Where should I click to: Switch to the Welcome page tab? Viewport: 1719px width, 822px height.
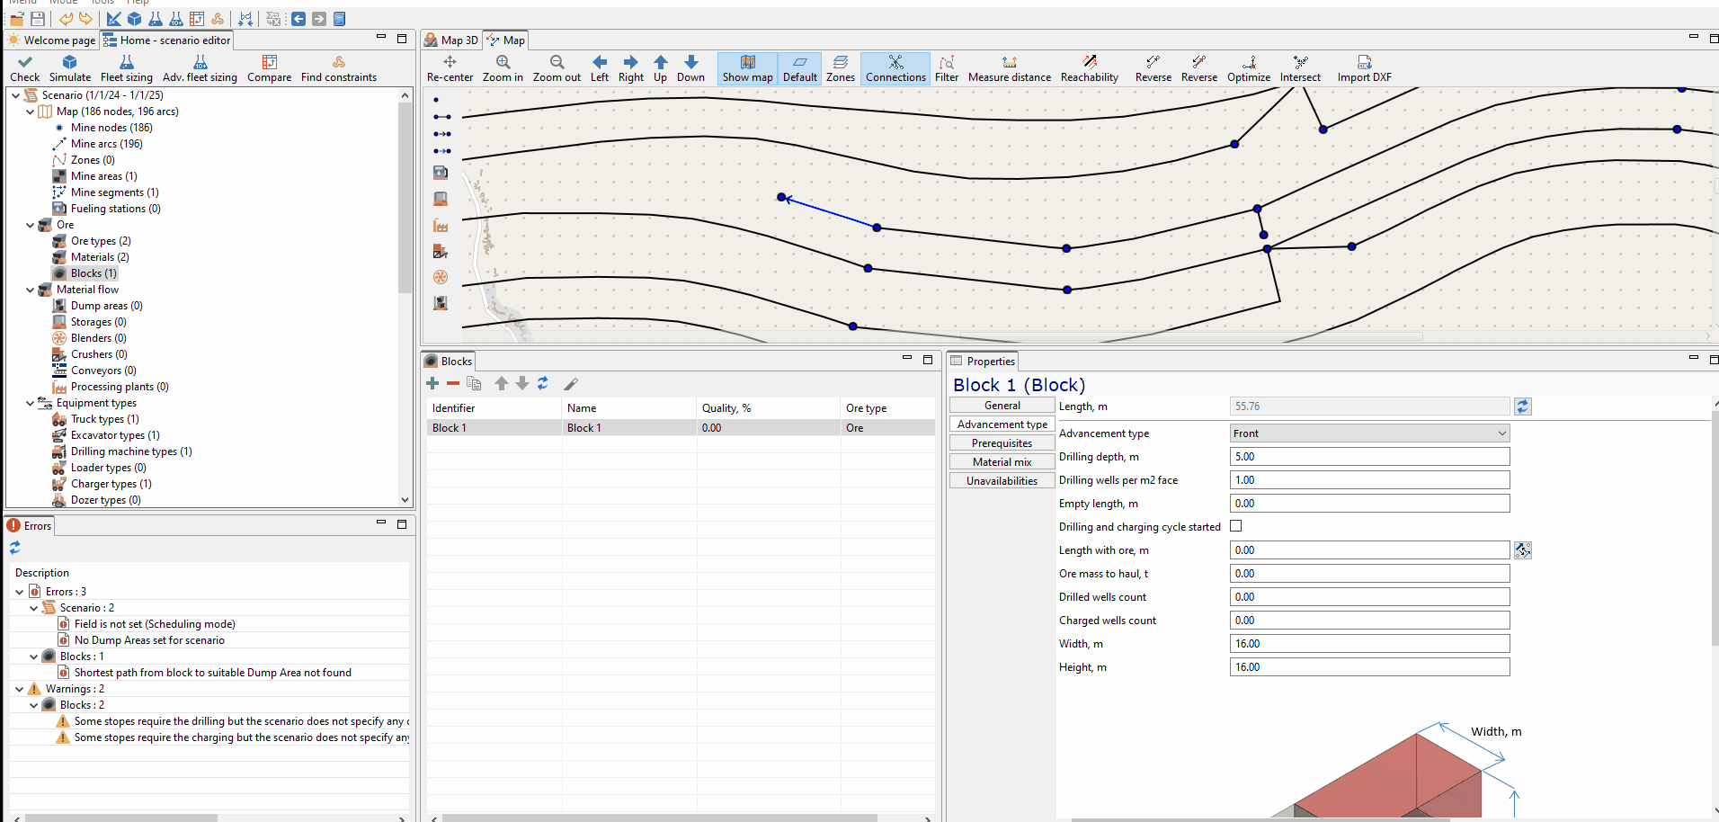click(50, 40)
